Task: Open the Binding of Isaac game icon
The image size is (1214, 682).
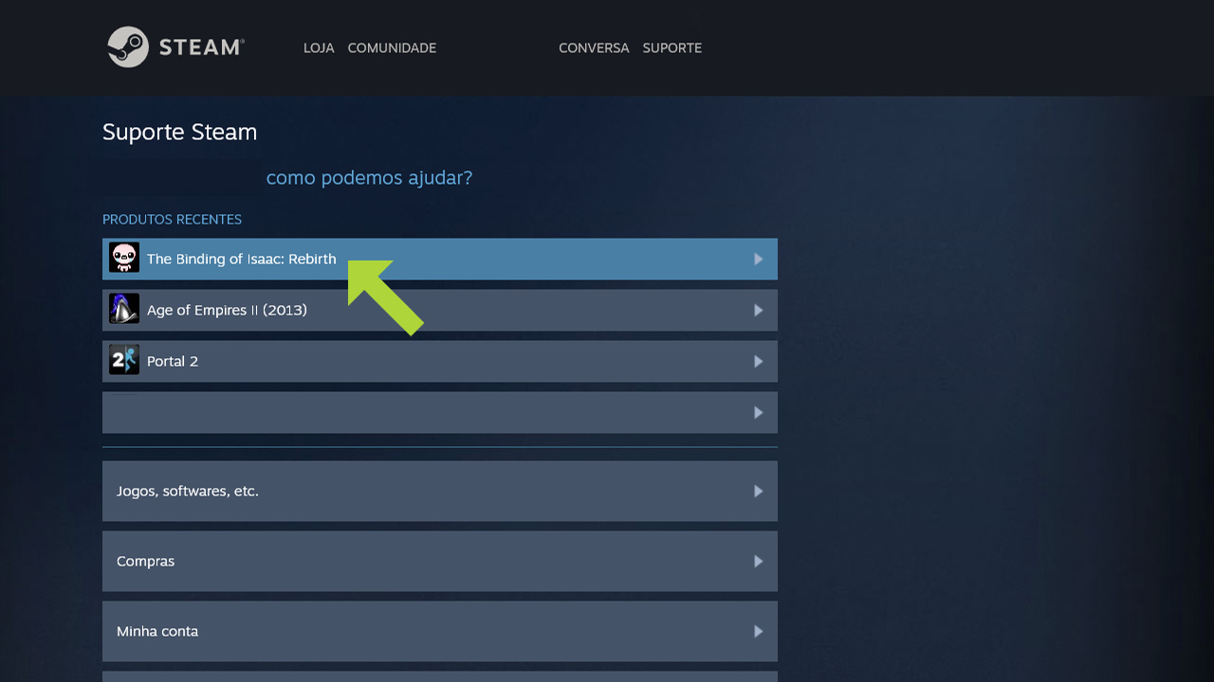Action: click(124, 258)
